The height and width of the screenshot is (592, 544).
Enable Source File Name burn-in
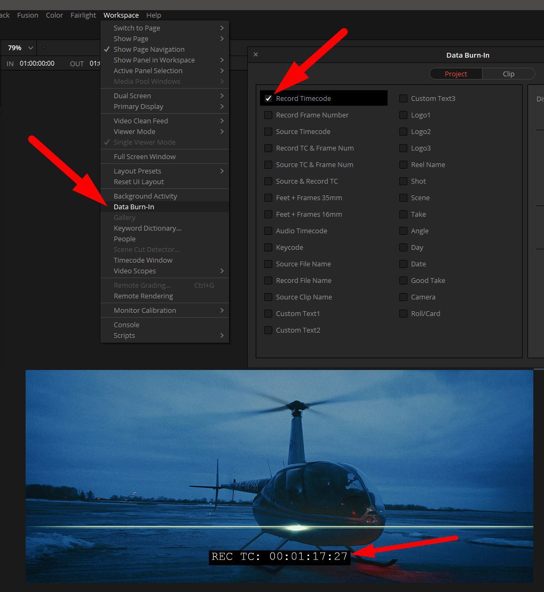pyautogui.click(x=269, y=264)
